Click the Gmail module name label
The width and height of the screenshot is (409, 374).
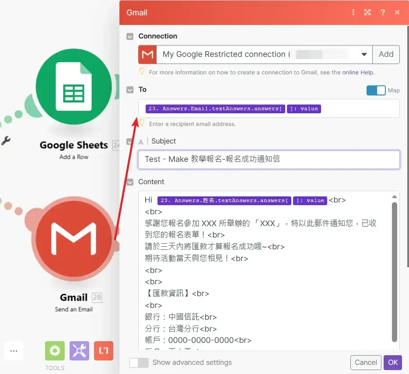coord(74,297)
